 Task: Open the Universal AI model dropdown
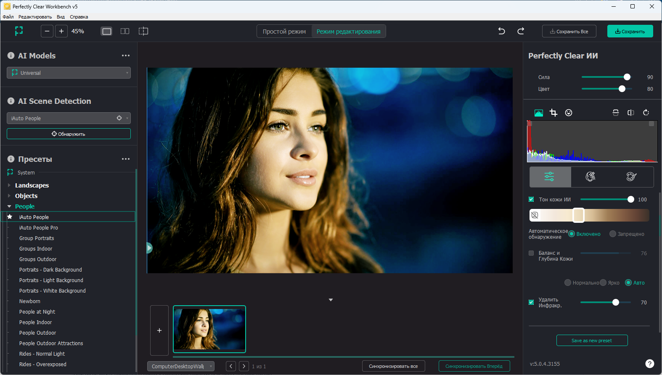click(x=69, y=73)
